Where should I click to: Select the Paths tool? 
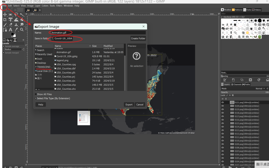click(x=5, y=29)
